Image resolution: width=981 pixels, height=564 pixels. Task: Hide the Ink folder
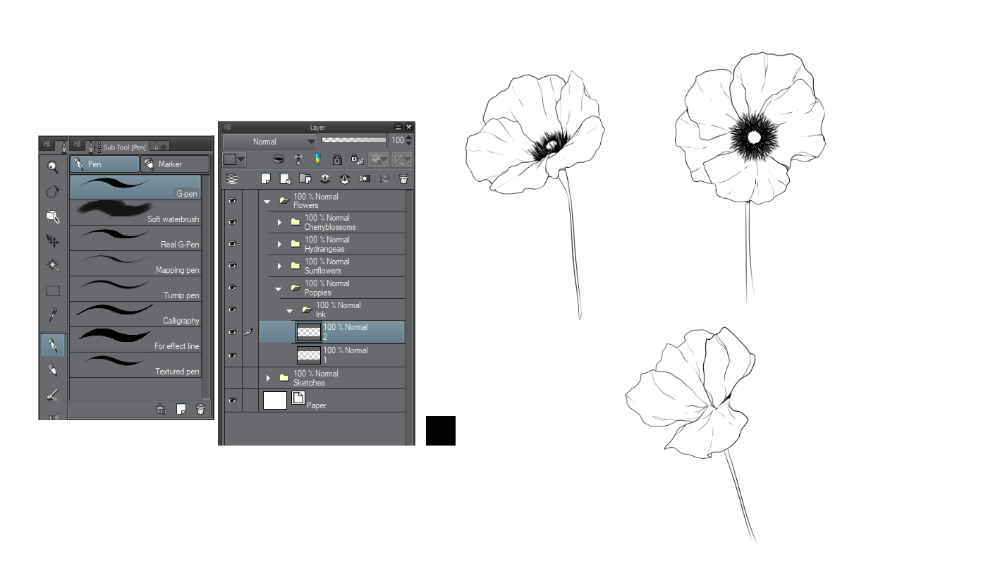(233, 309)
